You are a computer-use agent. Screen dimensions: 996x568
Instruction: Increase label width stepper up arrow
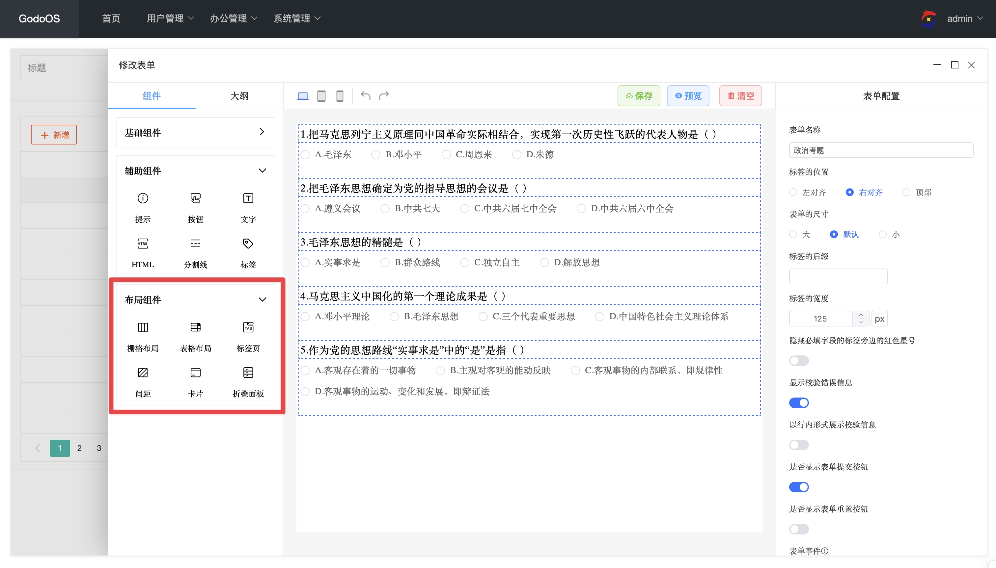click(861, 315)
